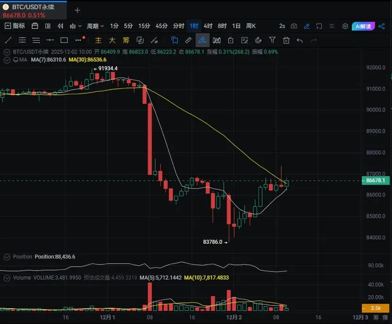392x324 pixels.
Task: Switch to the 8时 timeframe
Action: 222,26
